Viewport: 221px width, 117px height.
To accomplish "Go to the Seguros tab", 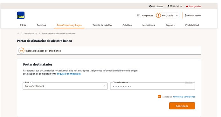I will [x=170, y=25].
